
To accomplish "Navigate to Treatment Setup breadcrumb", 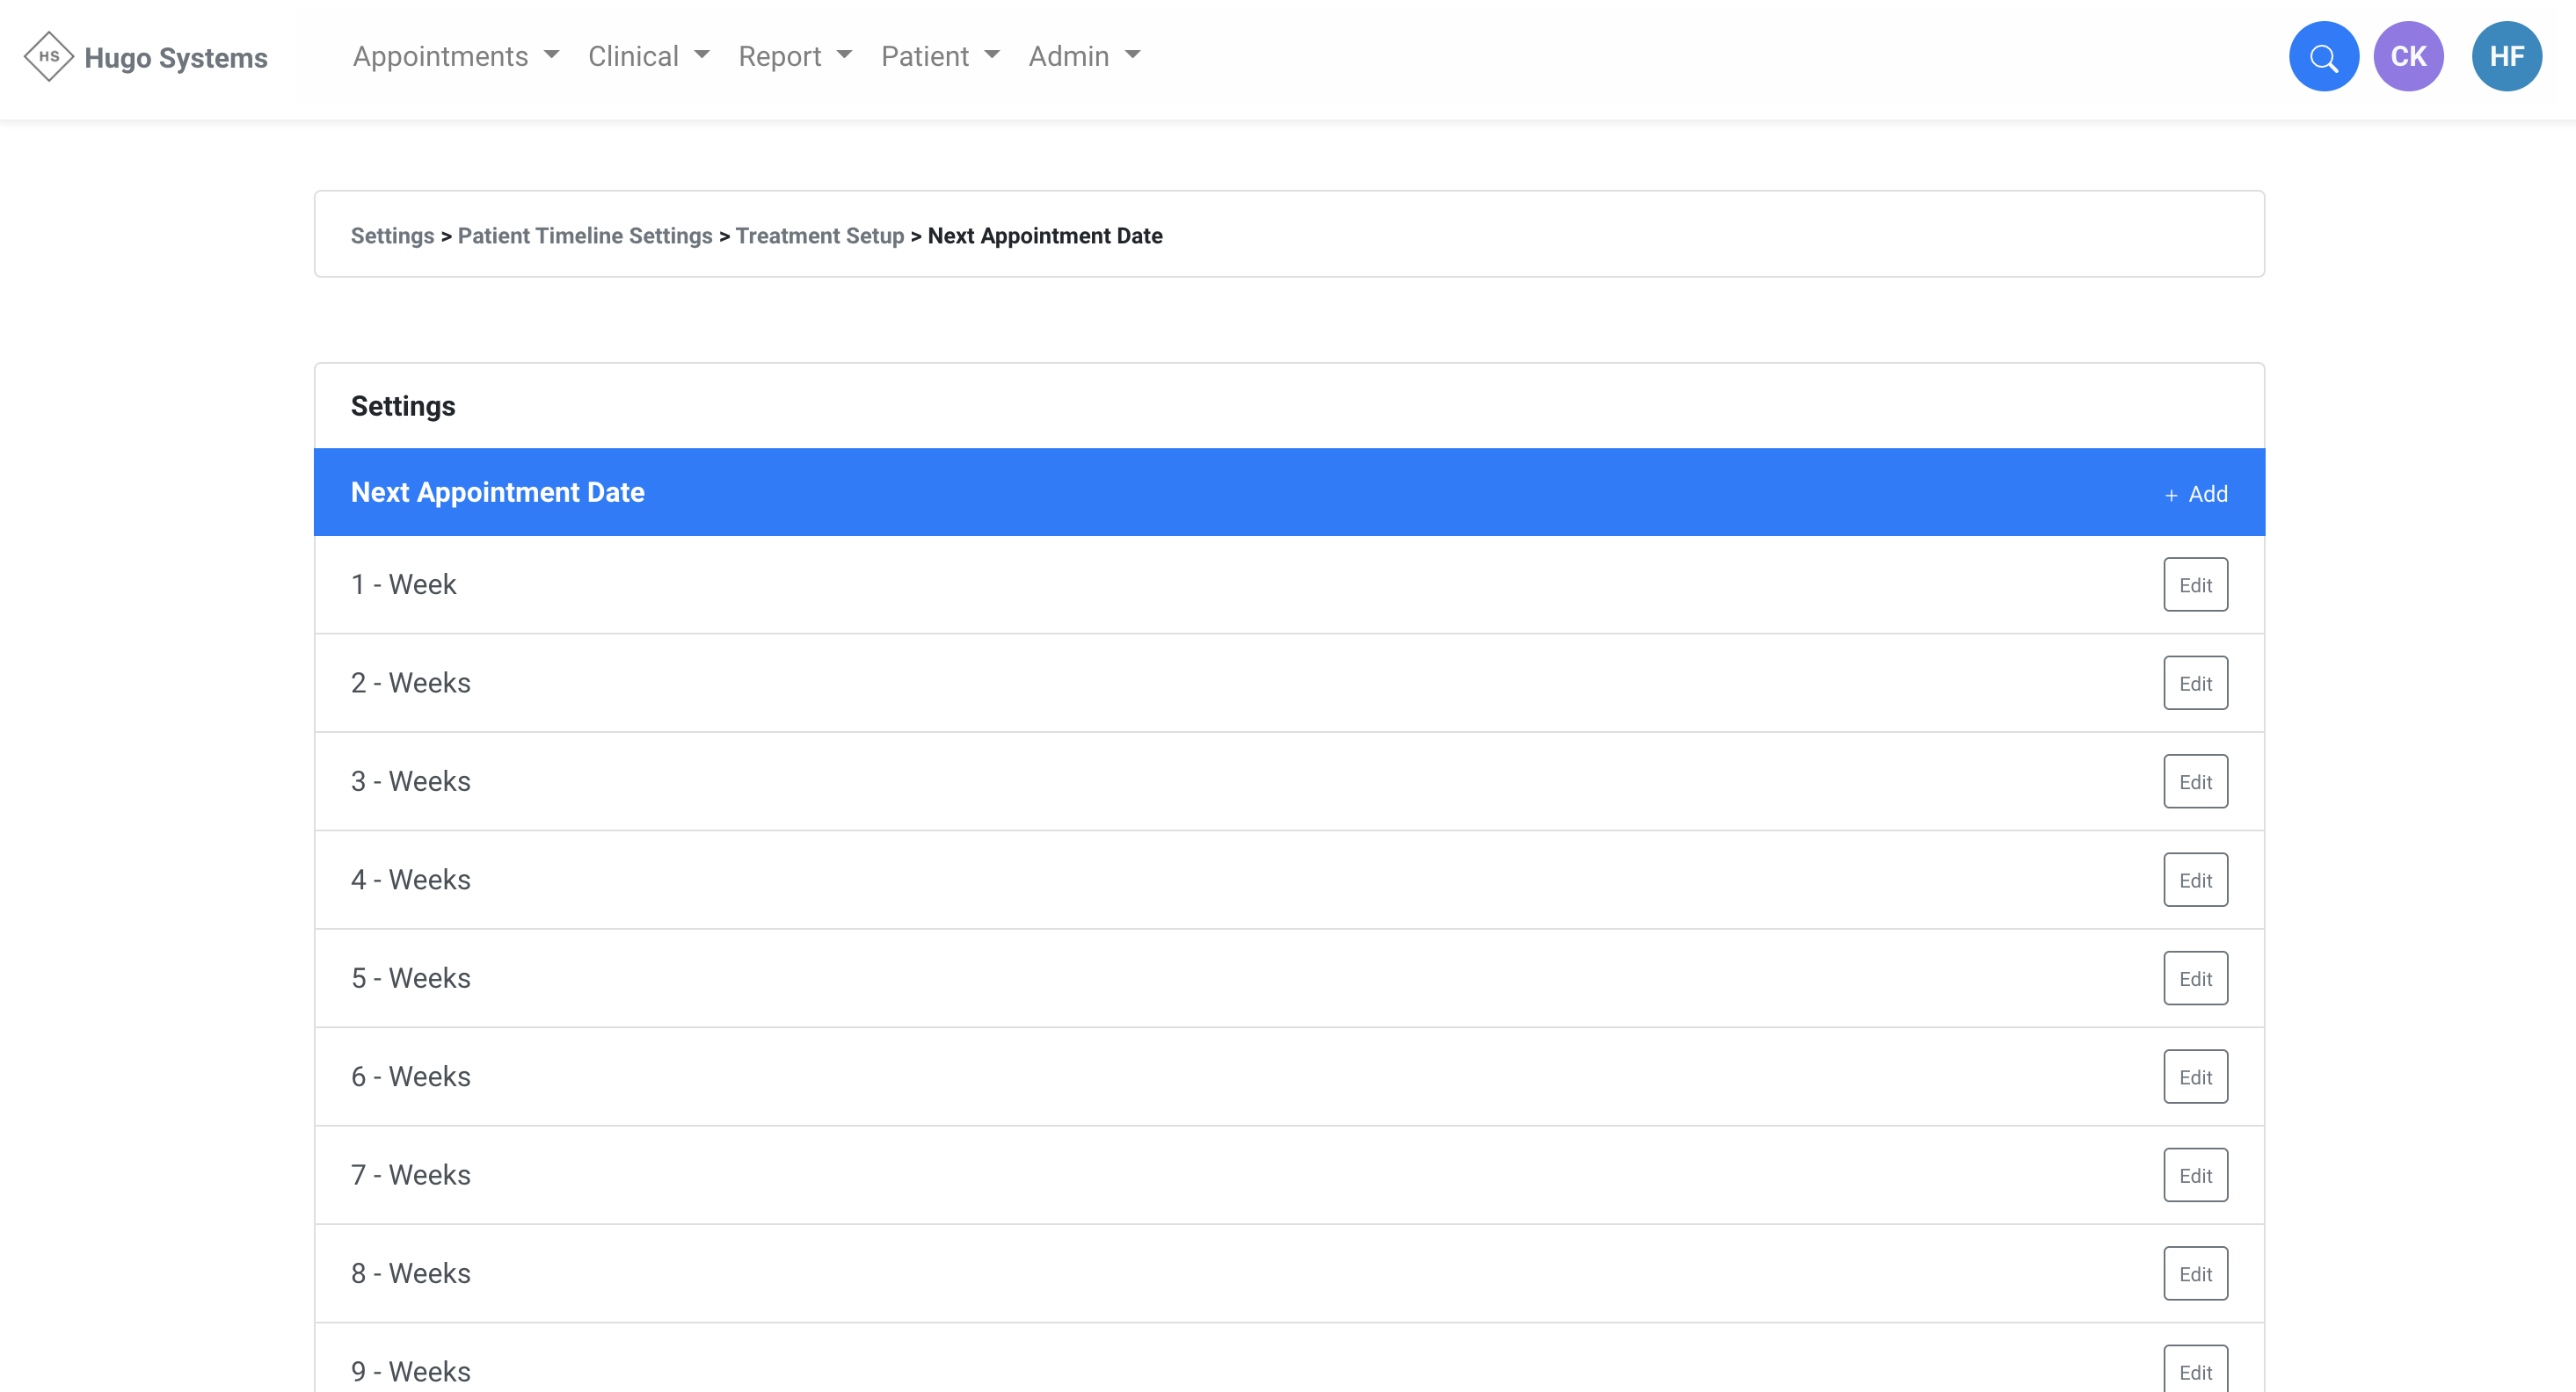I will coord(819,236).
